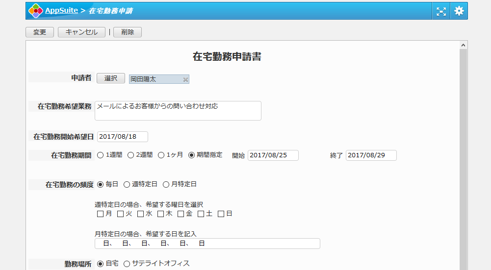Click the 選択 button for applicant
The height and width of the screenshot is (270, 491).
point(111,78)
